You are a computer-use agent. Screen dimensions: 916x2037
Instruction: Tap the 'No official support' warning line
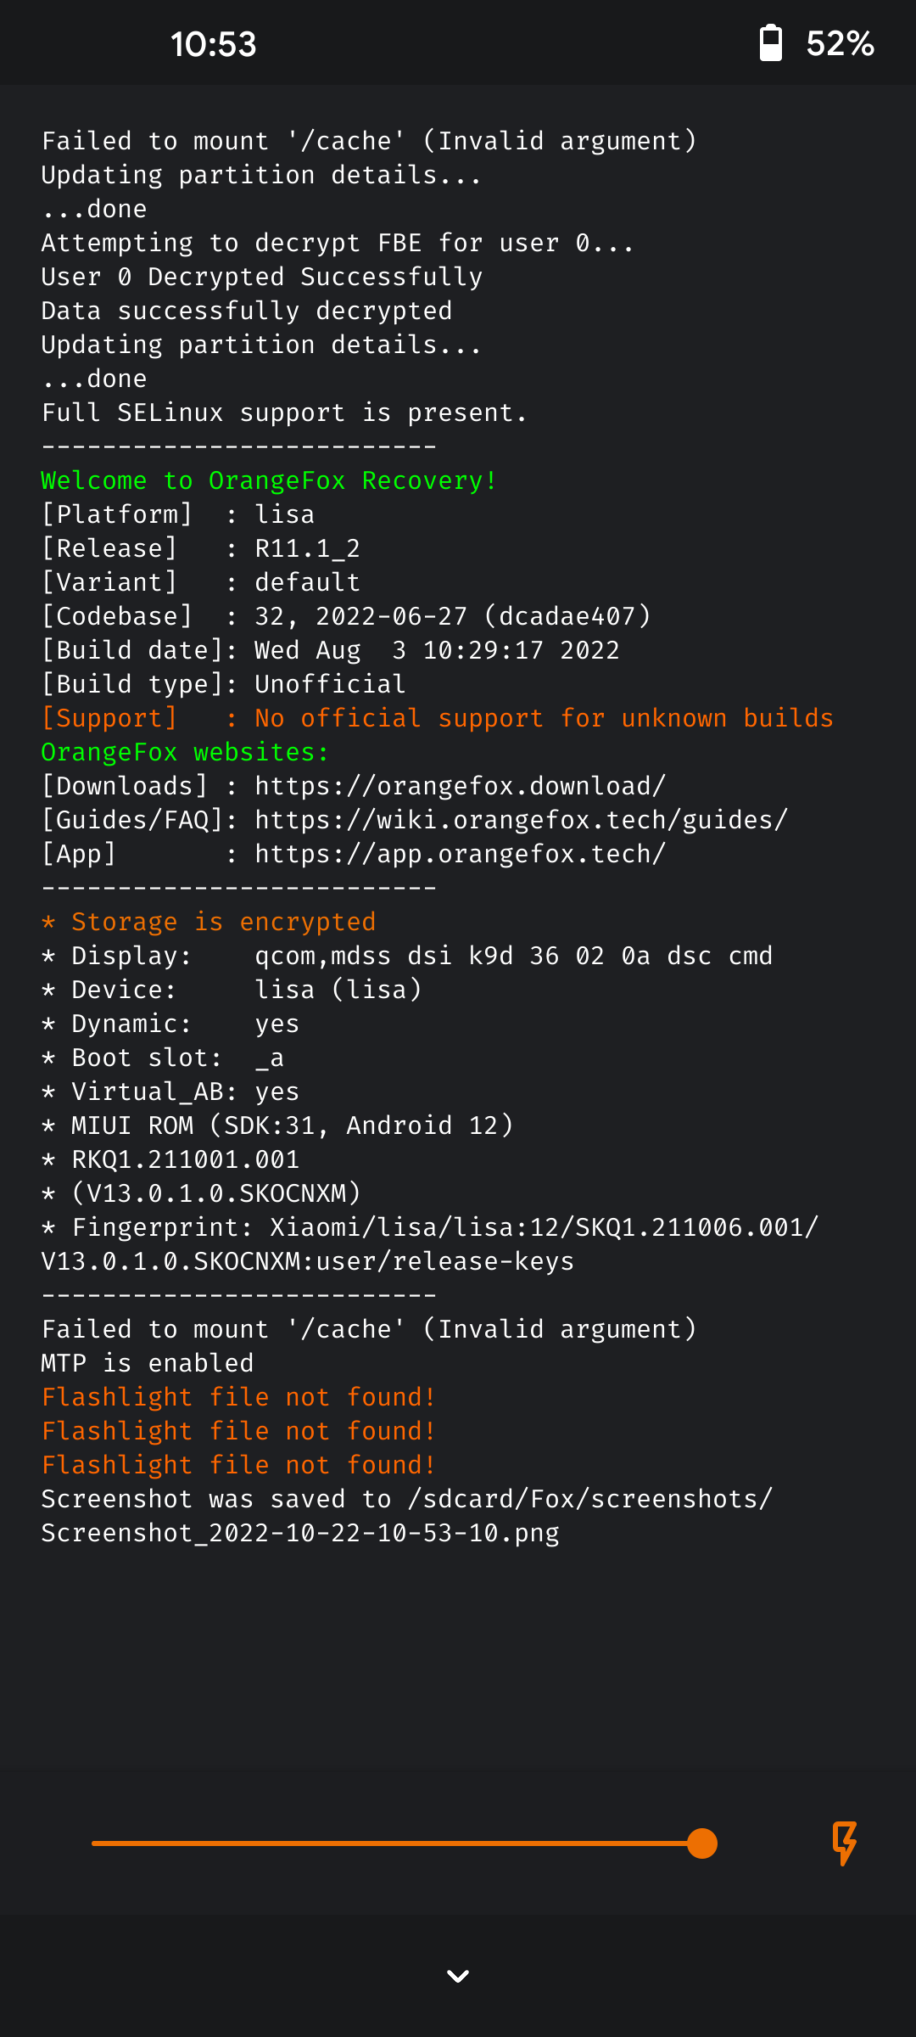437,718
